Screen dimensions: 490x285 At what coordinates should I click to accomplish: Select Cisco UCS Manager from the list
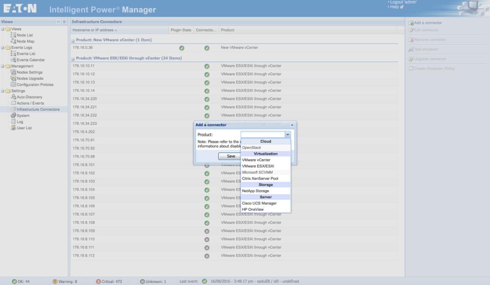[266, 204]
